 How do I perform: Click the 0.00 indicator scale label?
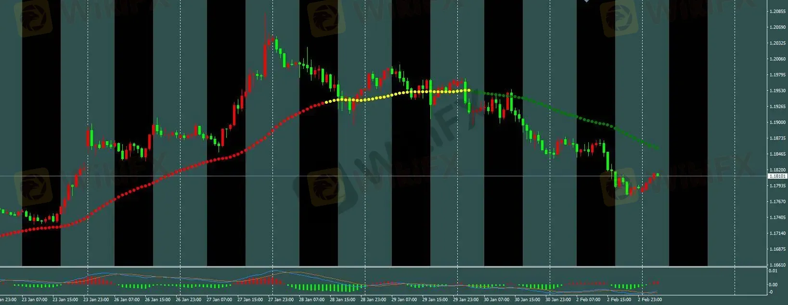(773, 285)
